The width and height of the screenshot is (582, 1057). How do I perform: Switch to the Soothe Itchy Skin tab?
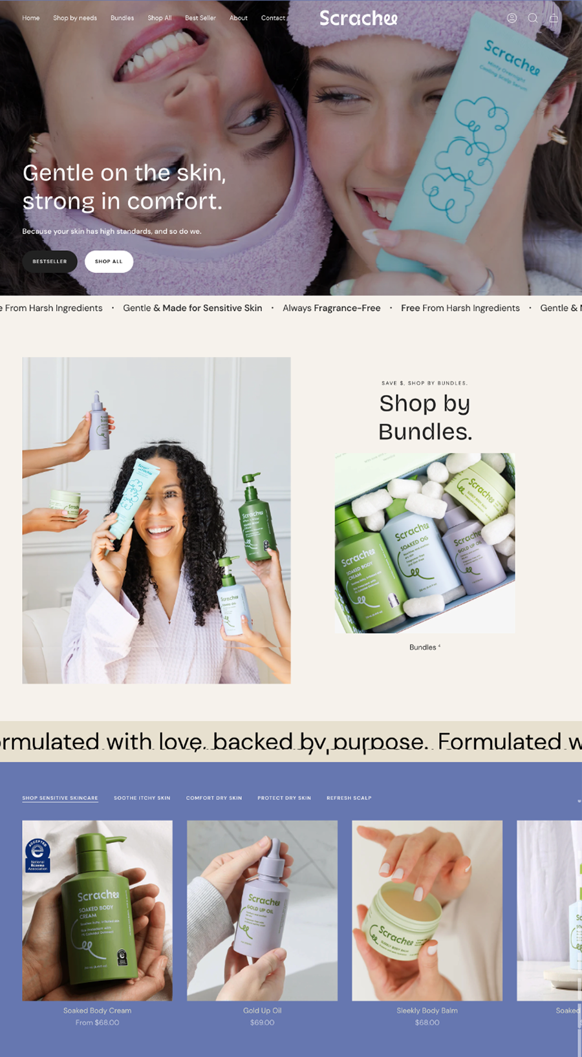(142, 798)
